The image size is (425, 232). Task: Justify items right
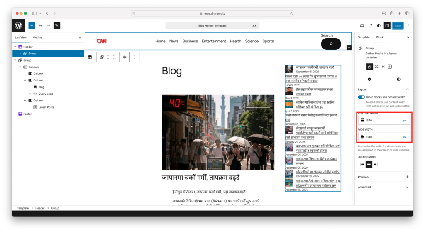point(375,164)
